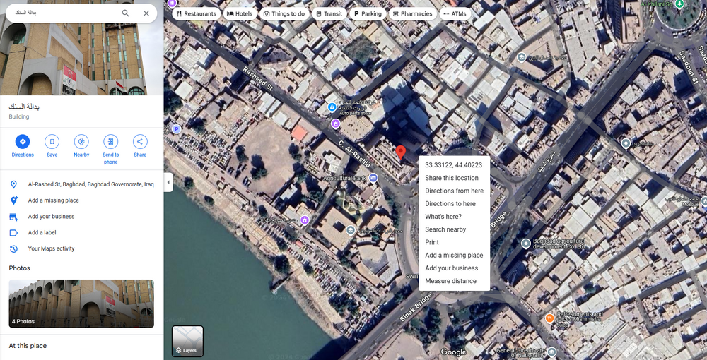Click the Al-Rashed St address pin icon
The width and height of the screenshot is (707, 360).
click(13, 184)
